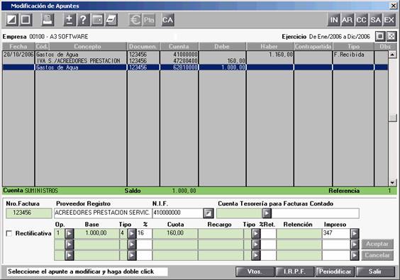Click the CC toolbar button
The width and height of the screenshot is (400, 280).
coord(362,20)
